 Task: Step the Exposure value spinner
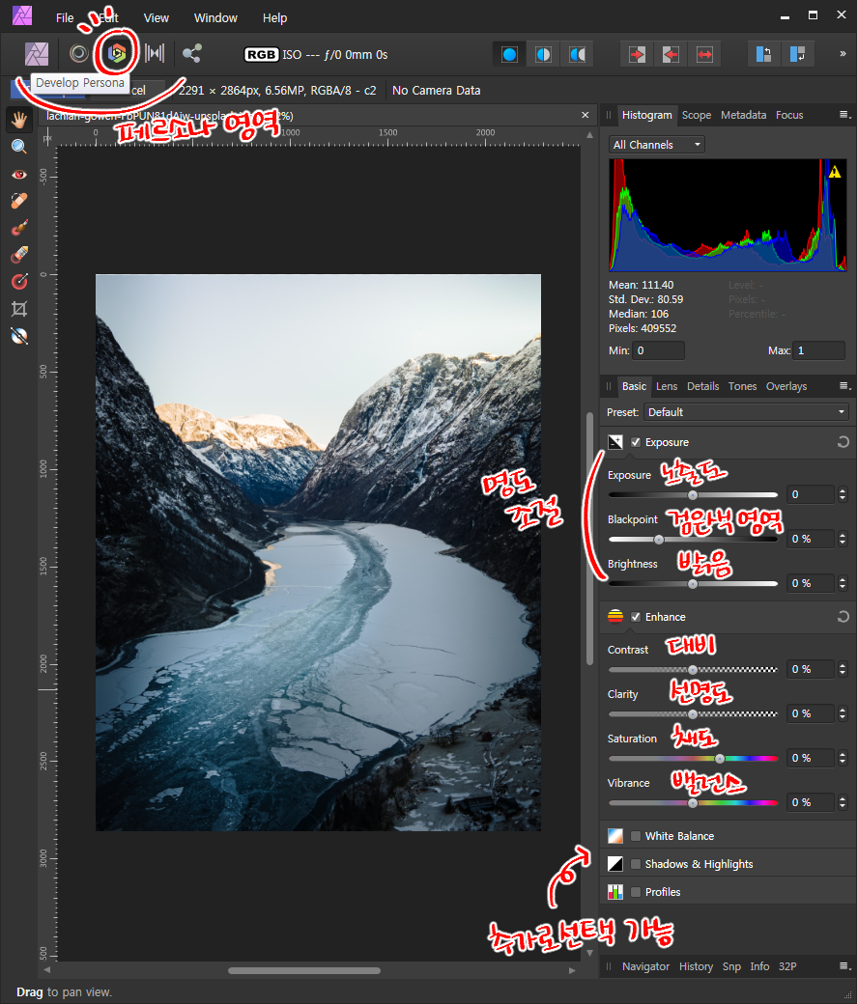pos(843,494)
